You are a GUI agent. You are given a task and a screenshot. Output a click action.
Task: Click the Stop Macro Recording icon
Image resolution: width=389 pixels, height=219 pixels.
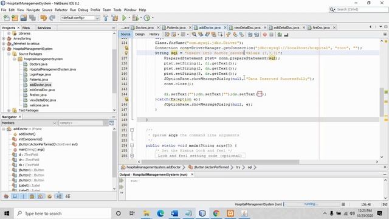272,35
